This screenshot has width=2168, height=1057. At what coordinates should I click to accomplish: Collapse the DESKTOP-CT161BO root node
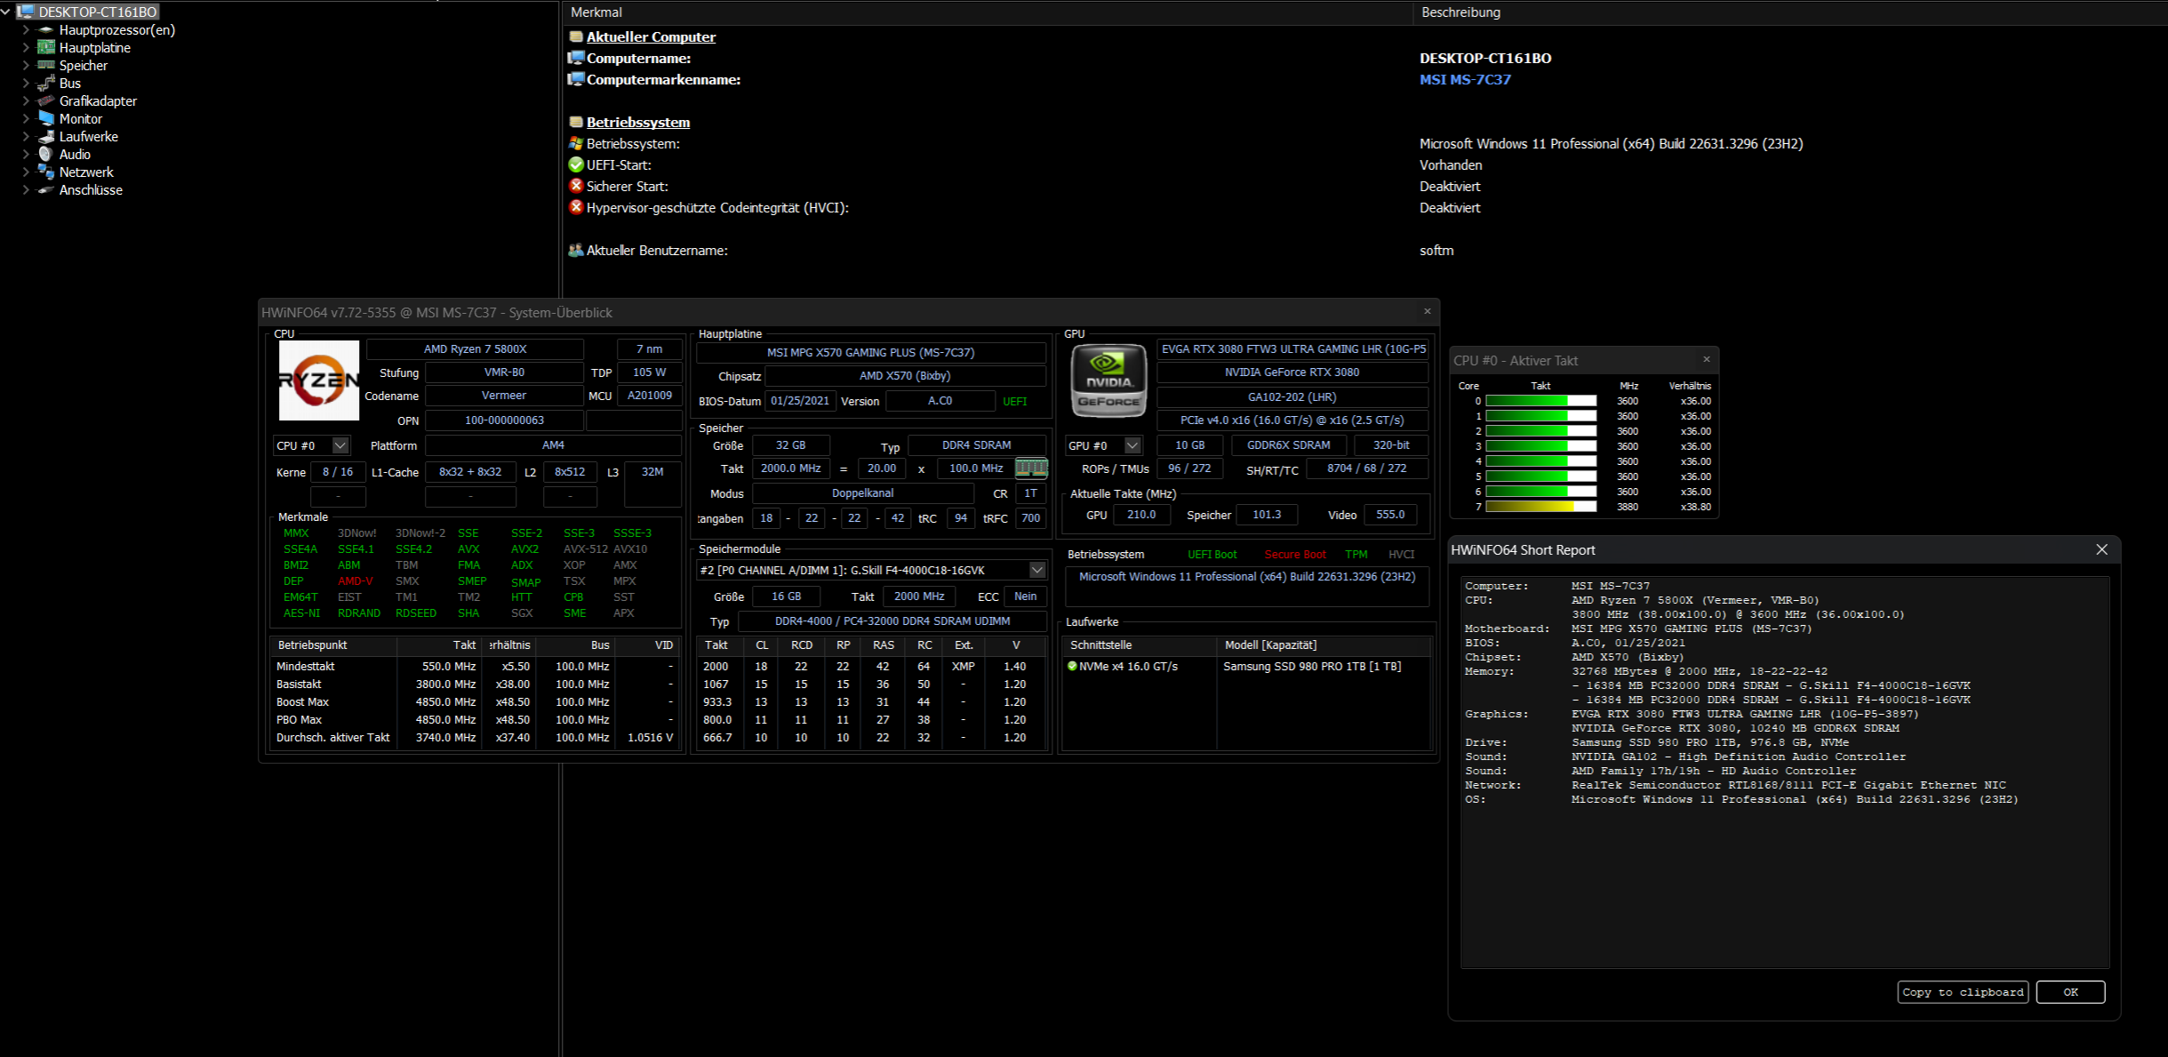(x=6, y=12)
